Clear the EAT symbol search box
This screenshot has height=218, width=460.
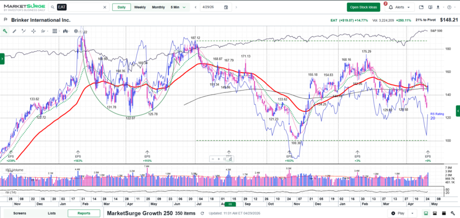(105, 7)
